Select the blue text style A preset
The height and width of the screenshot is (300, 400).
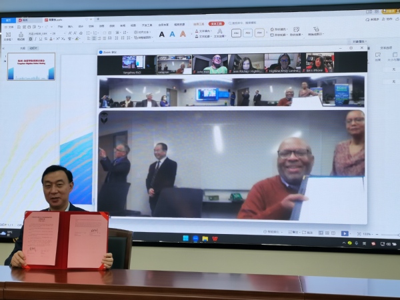tap(172, 34)
